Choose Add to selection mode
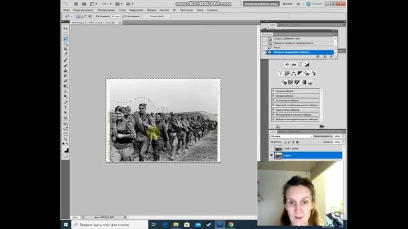The width and height of the screenshot is (408, 229). tap(82, 16)
